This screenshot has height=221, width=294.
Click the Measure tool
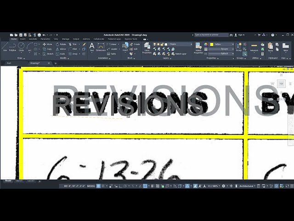click(254, 47)
